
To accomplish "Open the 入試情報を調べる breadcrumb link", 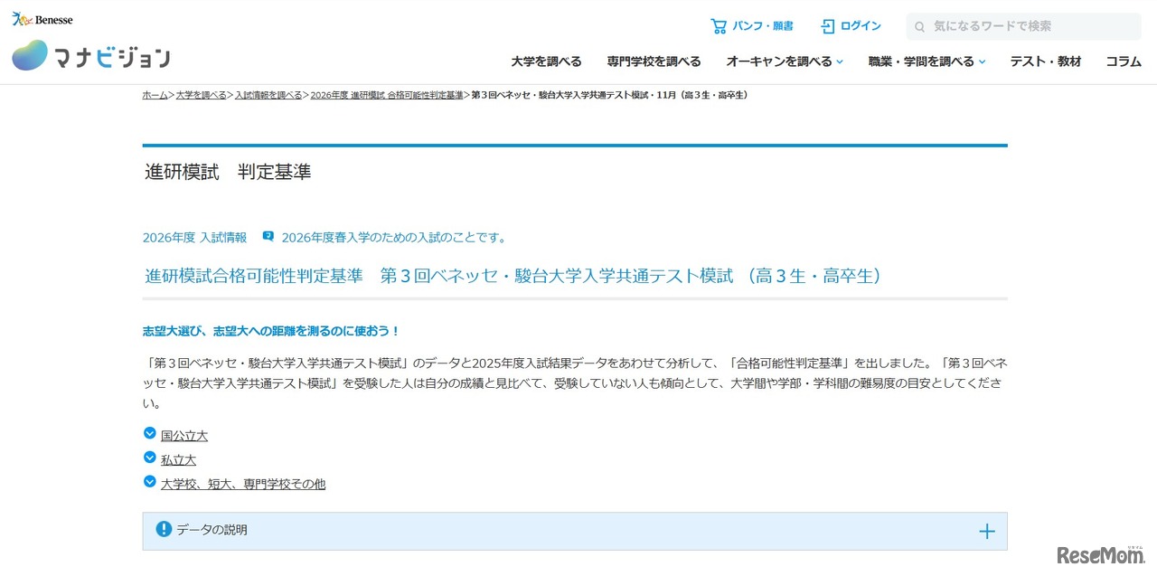I will tap(268, 94).
